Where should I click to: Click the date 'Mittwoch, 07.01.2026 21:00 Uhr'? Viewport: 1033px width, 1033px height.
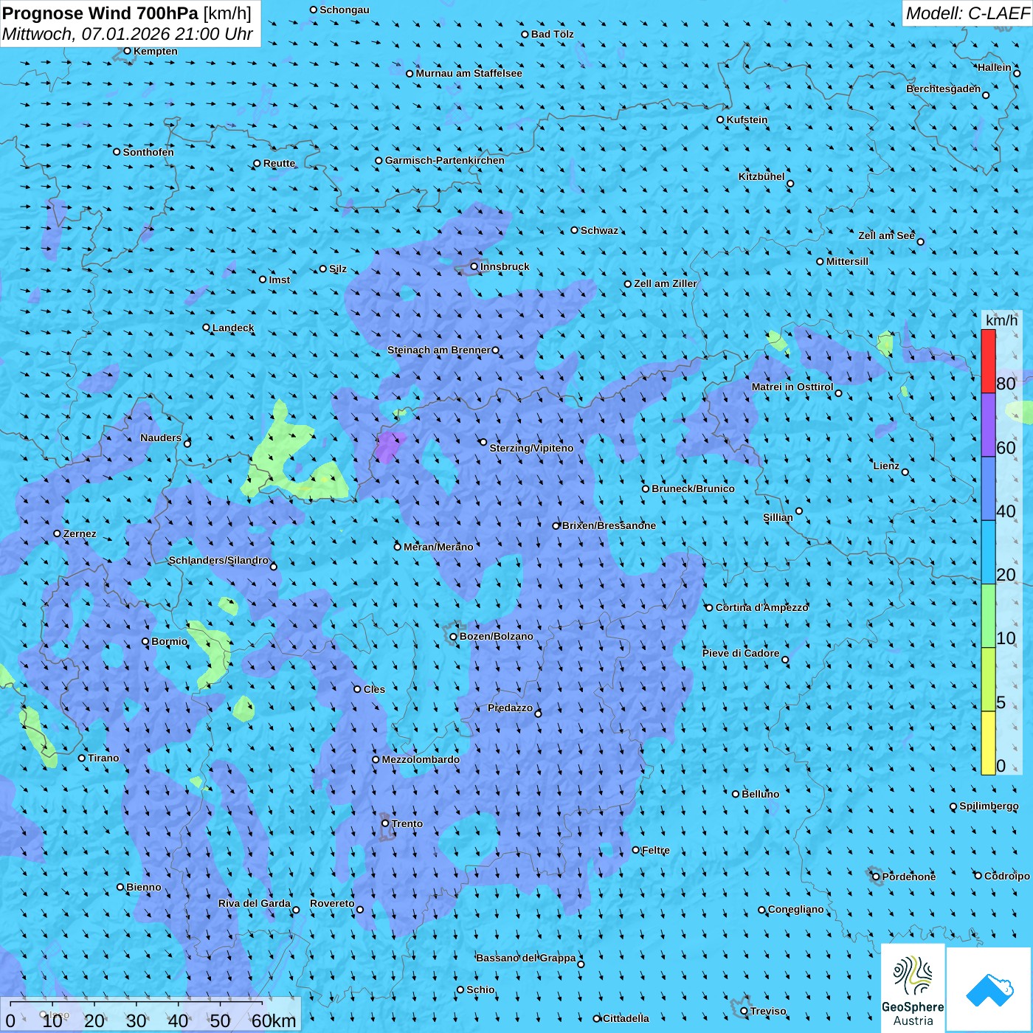(128, 34)
